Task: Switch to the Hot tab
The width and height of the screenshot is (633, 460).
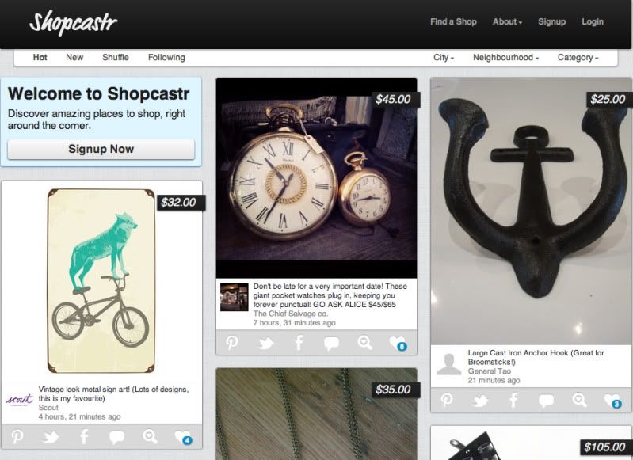Action: coord(40,57)
